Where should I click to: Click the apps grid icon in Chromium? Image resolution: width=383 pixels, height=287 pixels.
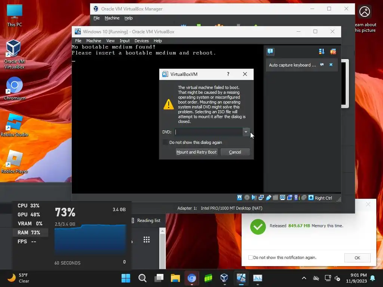[147, 240]
